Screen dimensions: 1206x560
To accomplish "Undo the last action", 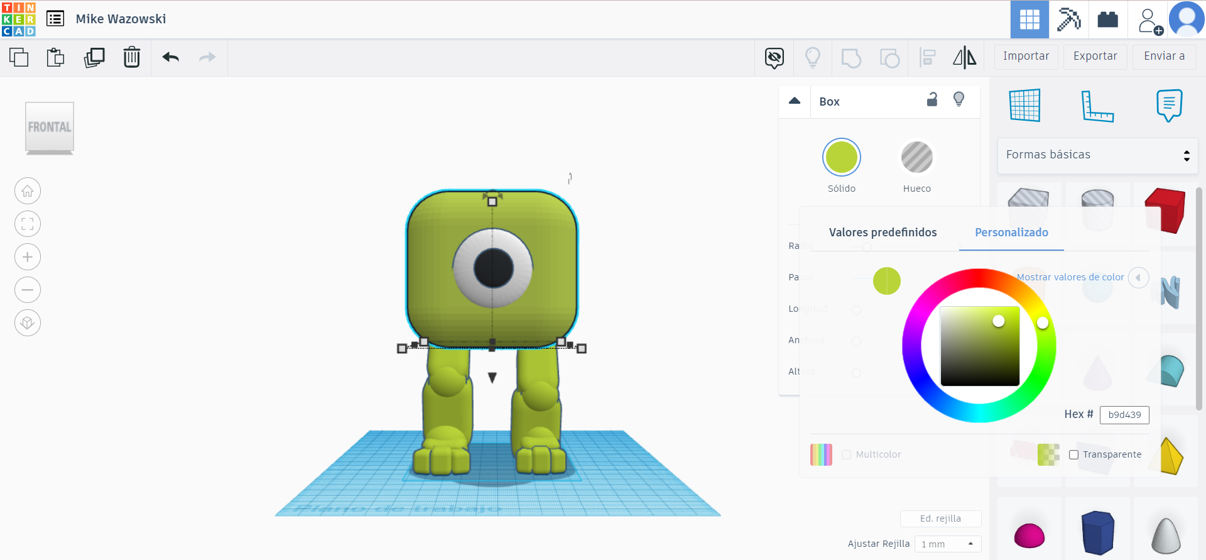I will (x=171, y=57).
